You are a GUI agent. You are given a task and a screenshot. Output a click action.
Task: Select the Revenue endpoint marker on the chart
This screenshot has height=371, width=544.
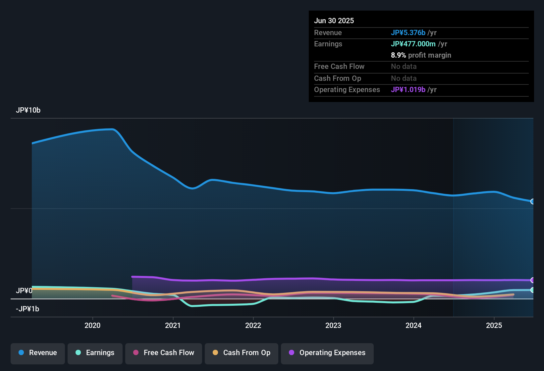(x=533, y=201)
